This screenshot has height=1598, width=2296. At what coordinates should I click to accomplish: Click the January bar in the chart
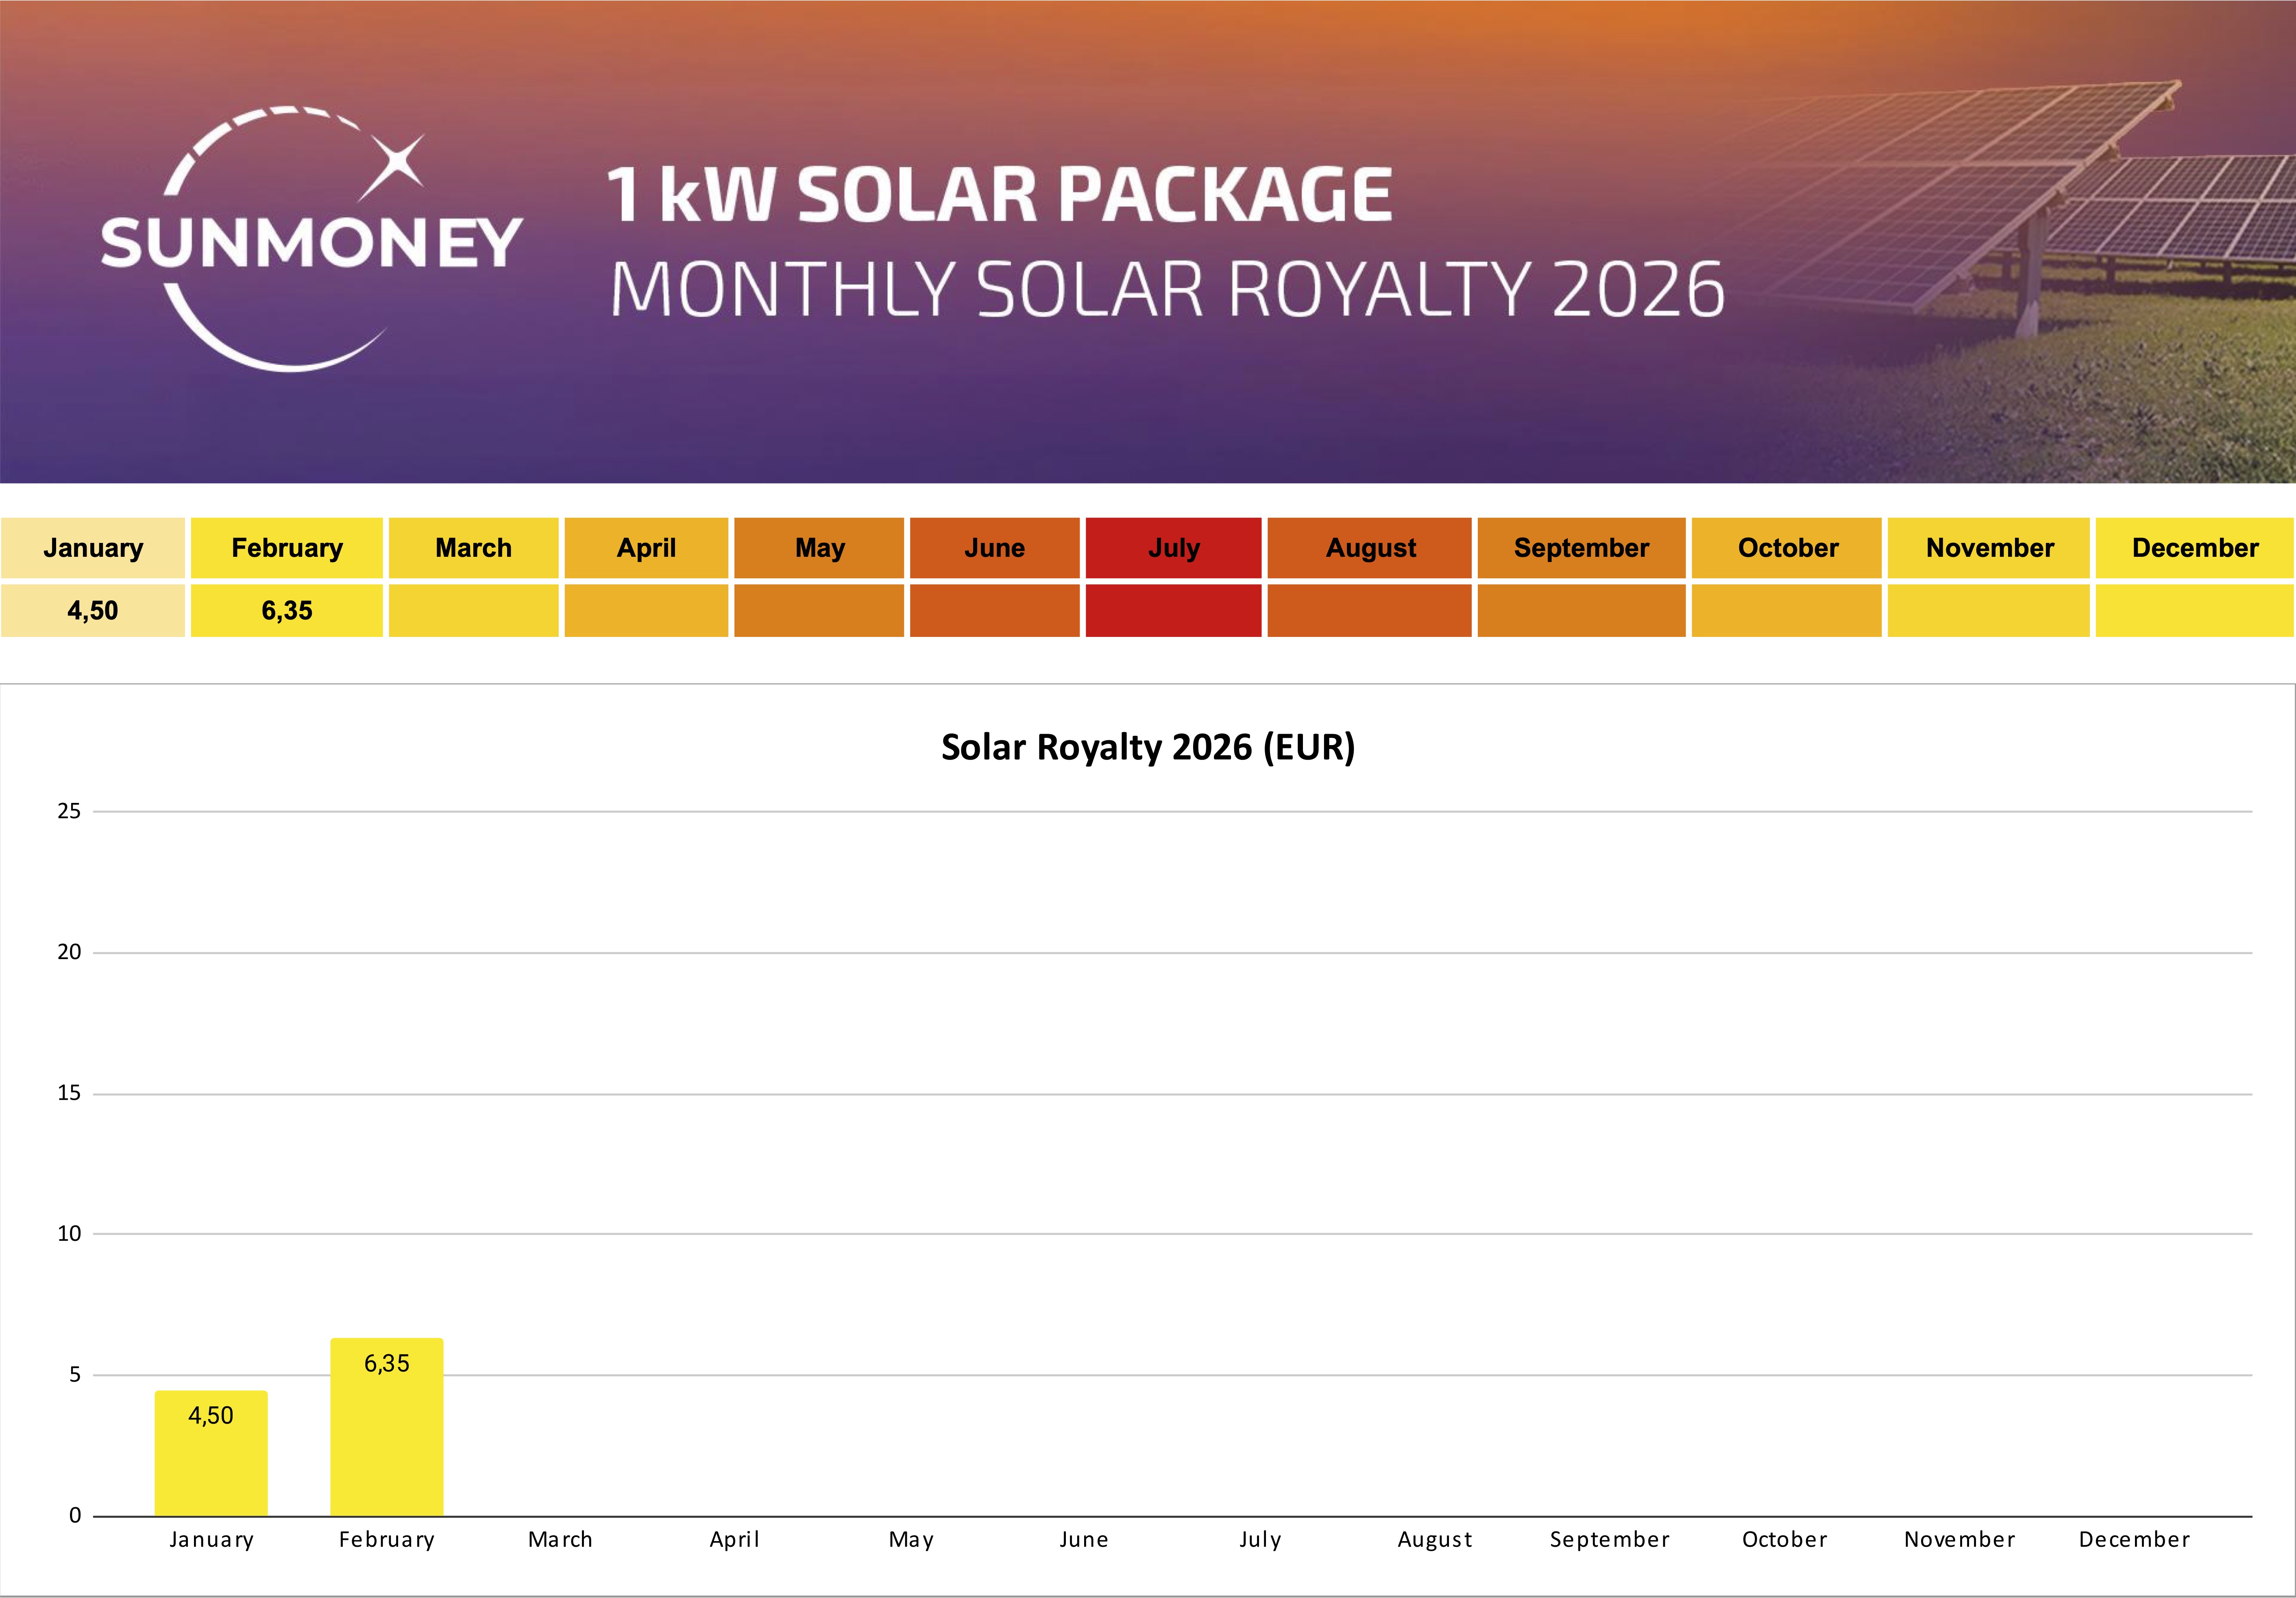(x=211, y=1465)
